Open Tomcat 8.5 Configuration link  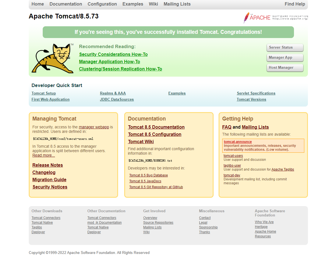pyautogui.click(x=155, y=134)
